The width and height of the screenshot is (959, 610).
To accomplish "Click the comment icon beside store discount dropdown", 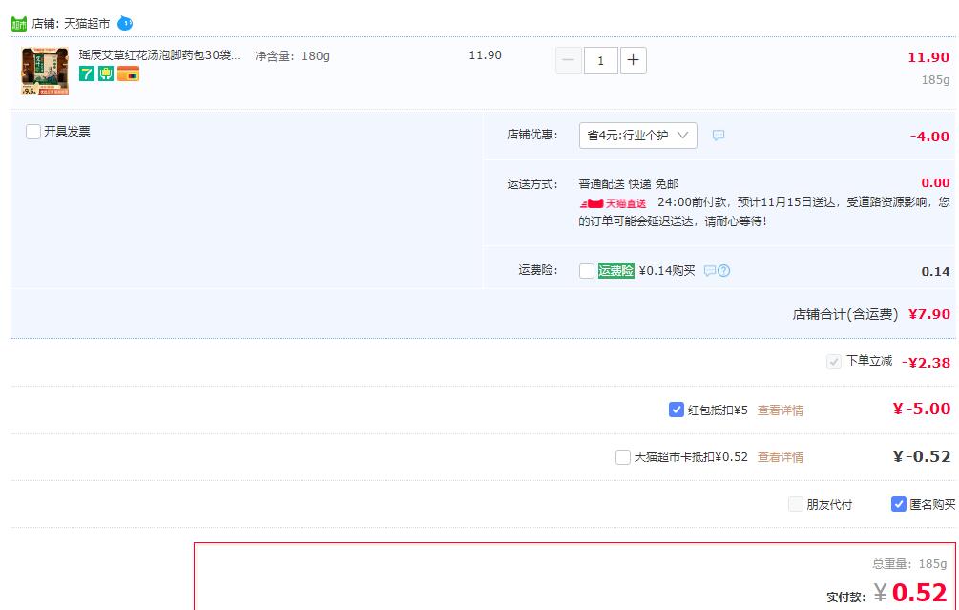I will 719,136.
